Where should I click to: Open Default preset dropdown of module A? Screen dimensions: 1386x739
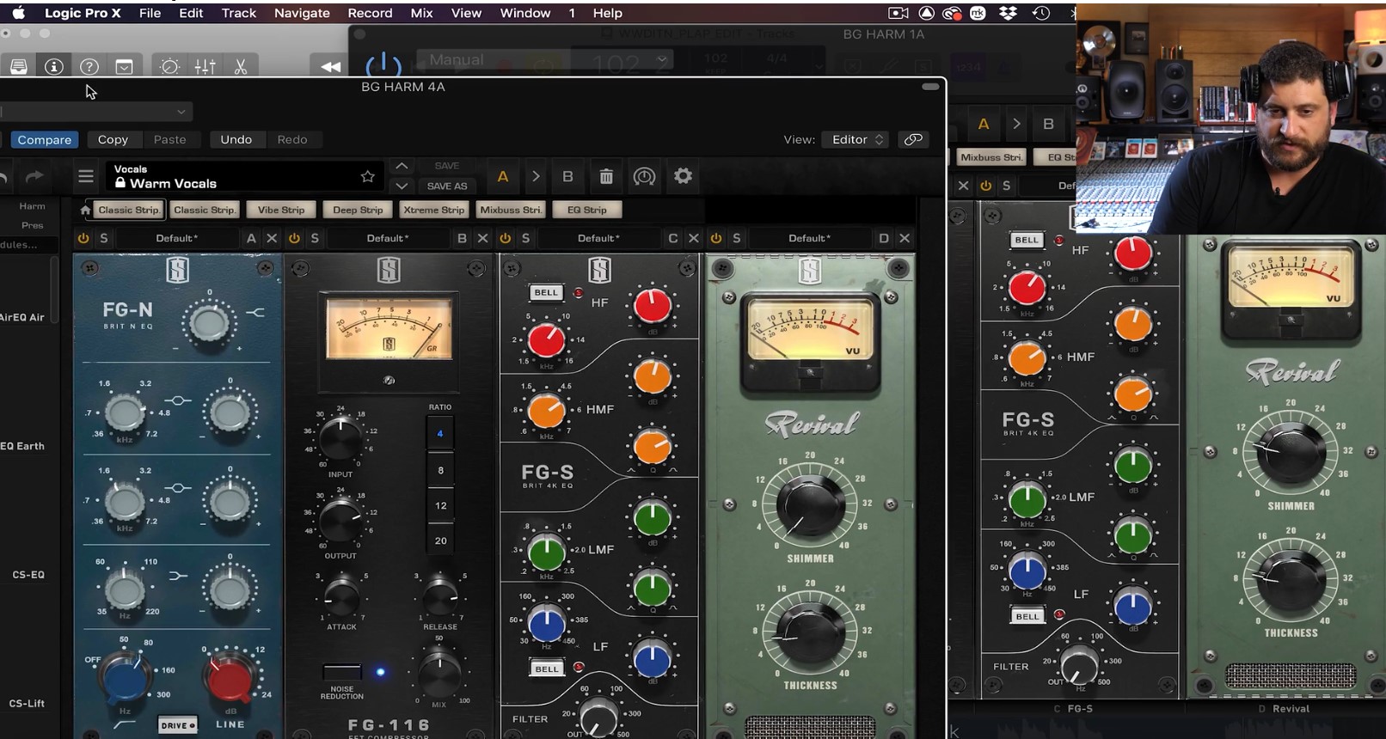[176, 238]
